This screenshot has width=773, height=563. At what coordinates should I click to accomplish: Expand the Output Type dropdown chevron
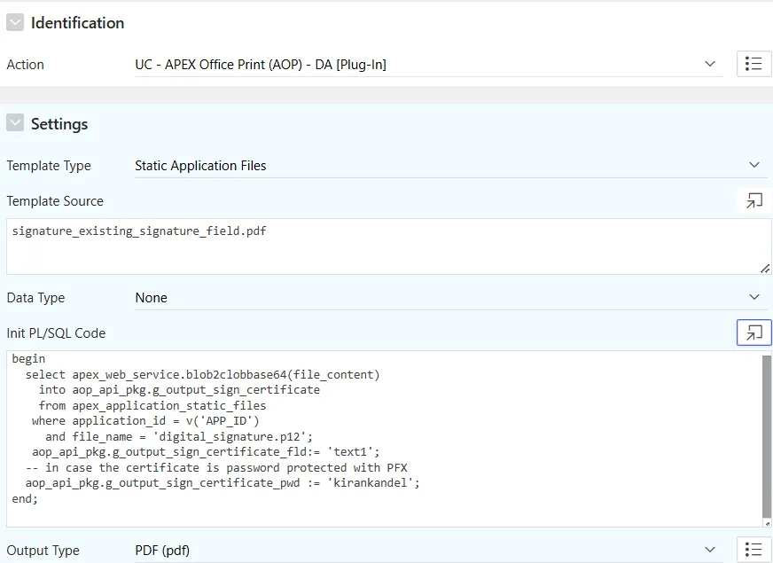(x=710, y=550)
